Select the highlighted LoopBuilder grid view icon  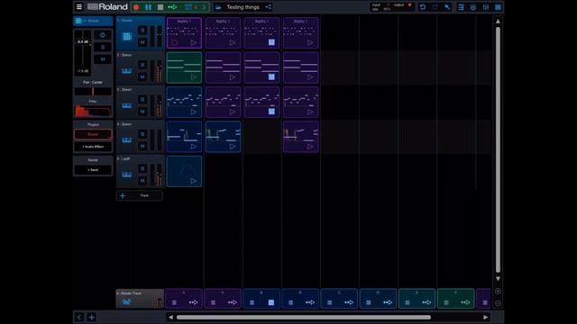[498, 7]
